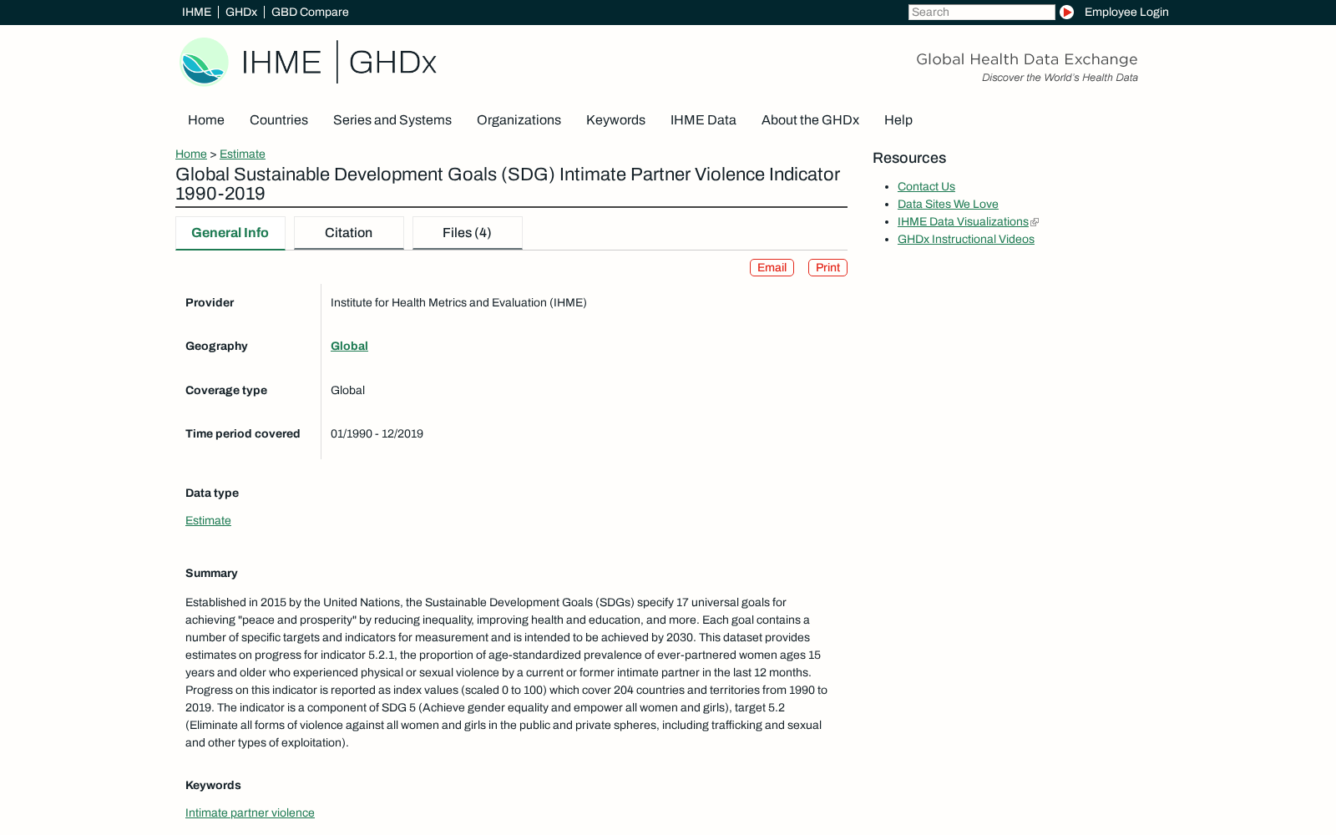
Task: Switch to the Files (4) tab
Action: pyautogui.click(x=468, y=233)
